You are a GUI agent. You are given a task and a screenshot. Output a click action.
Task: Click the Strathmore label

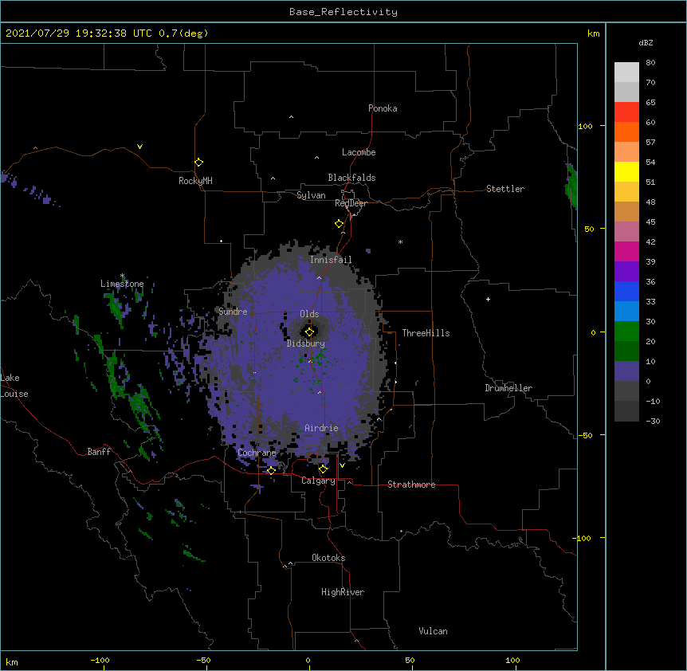pyautogui.click(x=411, y=485)
